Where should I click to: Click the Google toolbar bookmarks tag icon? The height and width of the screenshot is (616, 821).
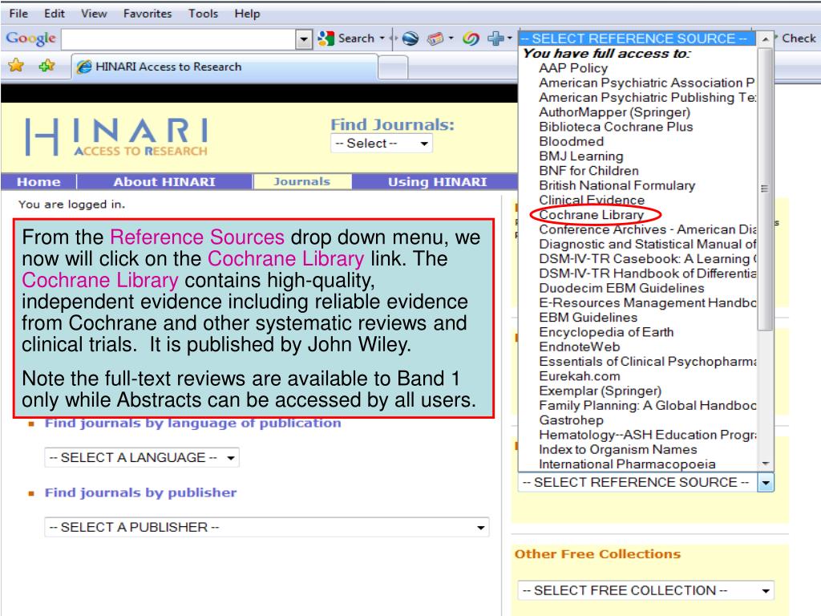435,38
